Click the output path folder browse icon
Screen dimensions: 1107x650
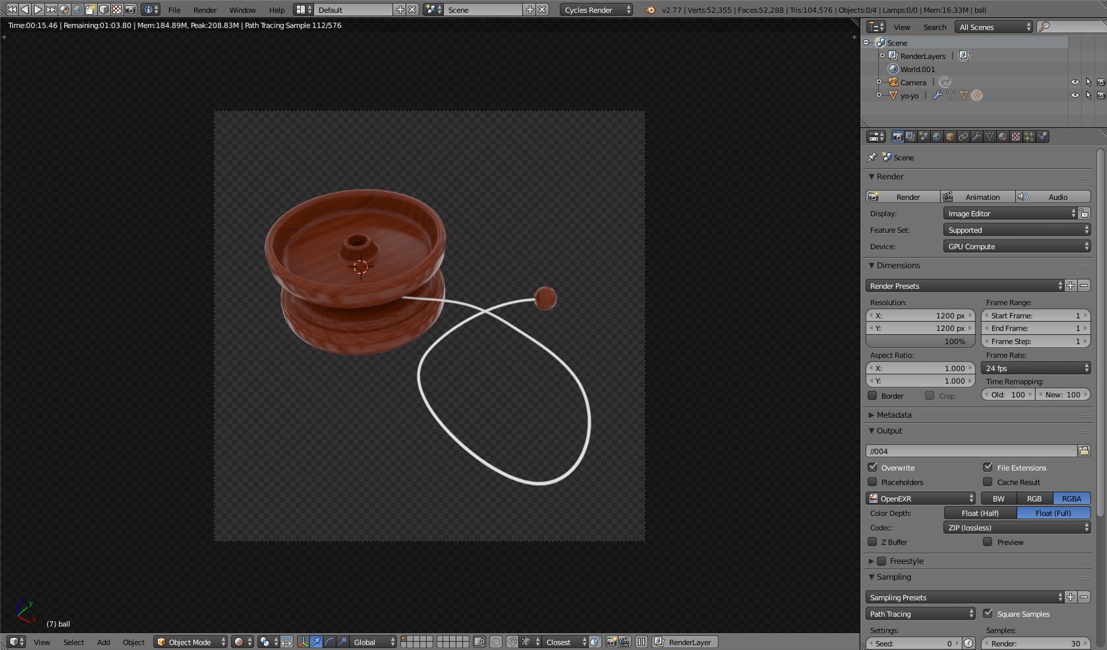(x=1084, y=451)
